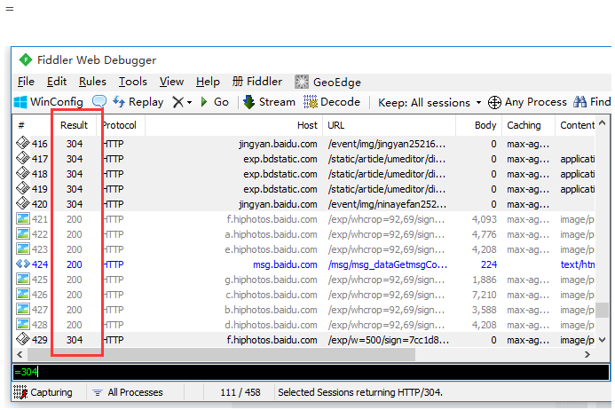
Task: Click session count 111 / 458
Action: click(240, 392)
